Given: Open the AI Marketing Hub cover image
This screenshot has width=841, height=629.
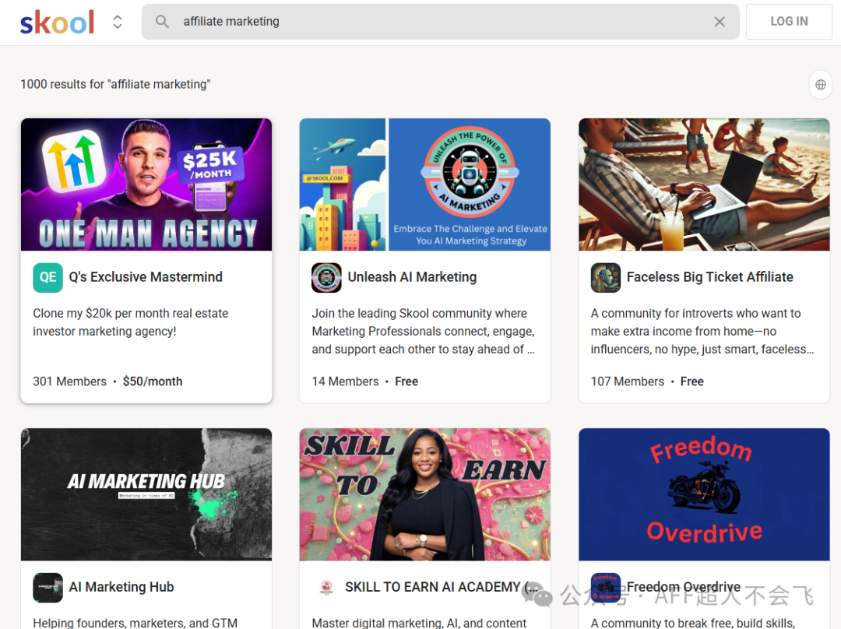Looking at the screenshot, I should pos(146,494).
